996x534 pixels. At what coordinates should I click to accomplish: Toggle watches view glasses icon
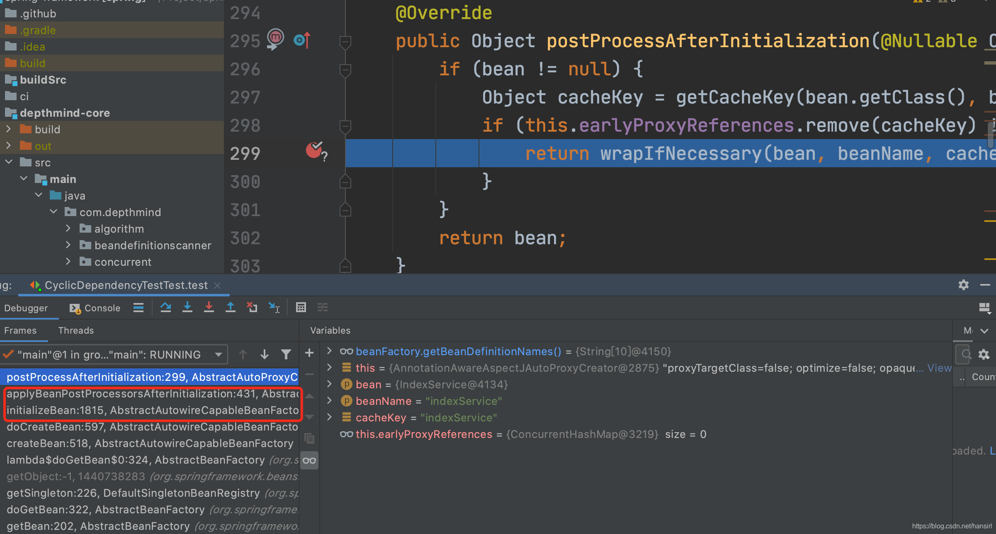[309, 460]
